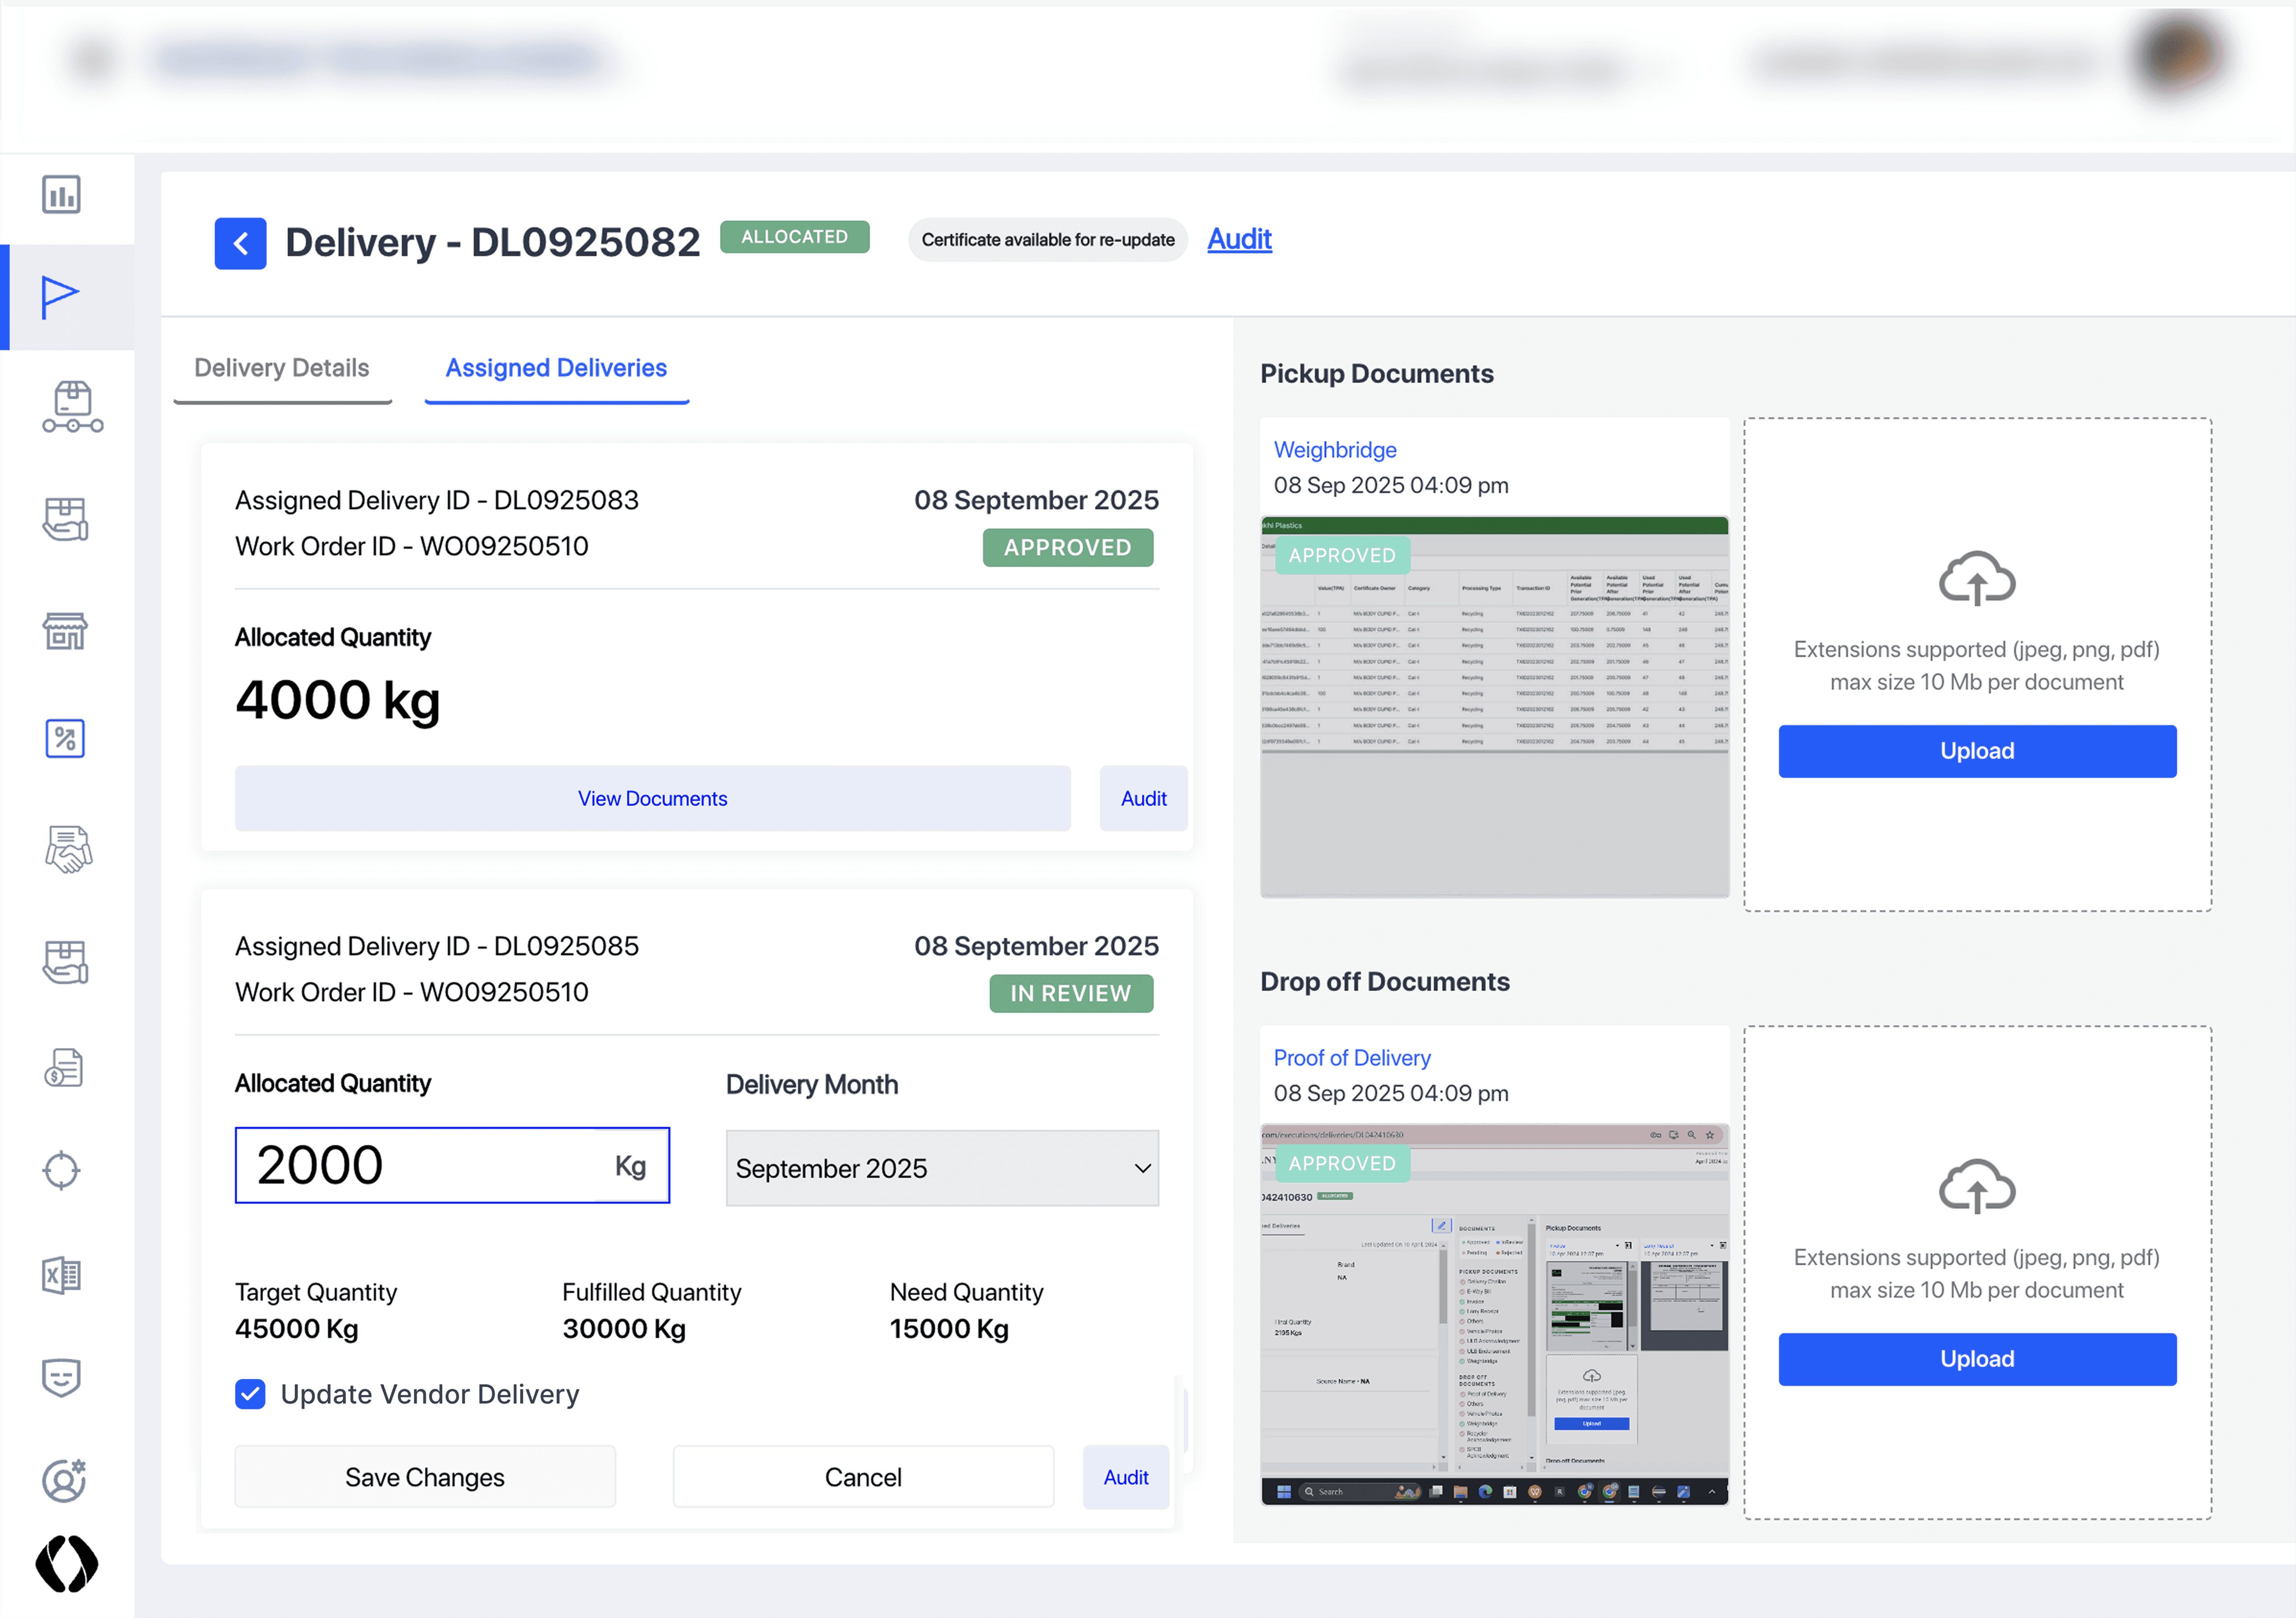Open the crosshair target sidebar icon
Image resolution: width=2296 pixels, height=1618 pixels.
(x=61, y=1170)
